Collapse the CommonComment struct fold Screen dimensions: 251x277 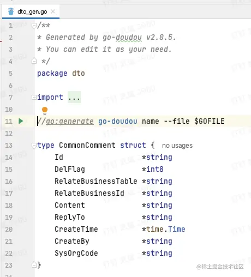click(34, 146)
